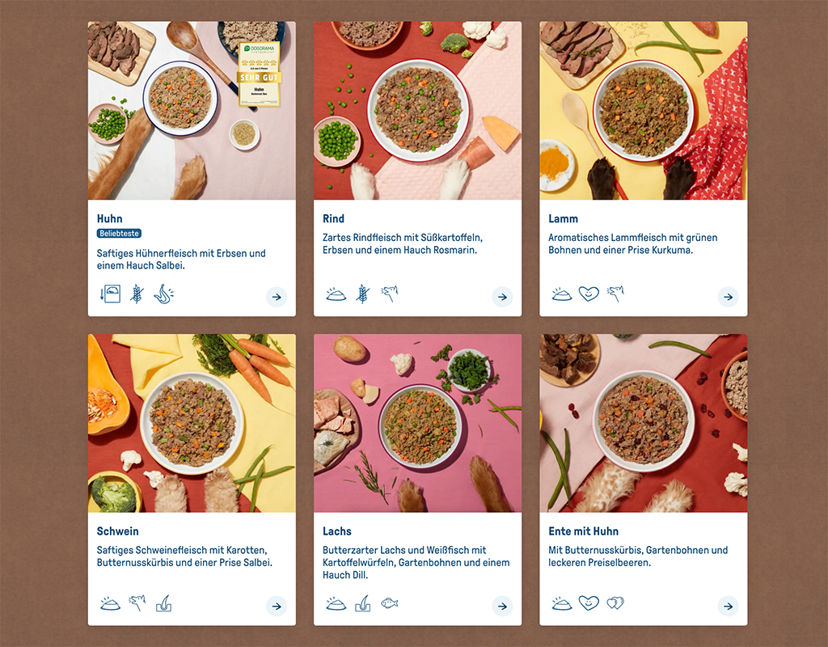This screenshot has width=828, height=647.
Task: Open Huhn details with its arrow button
Action: [277, 297]
